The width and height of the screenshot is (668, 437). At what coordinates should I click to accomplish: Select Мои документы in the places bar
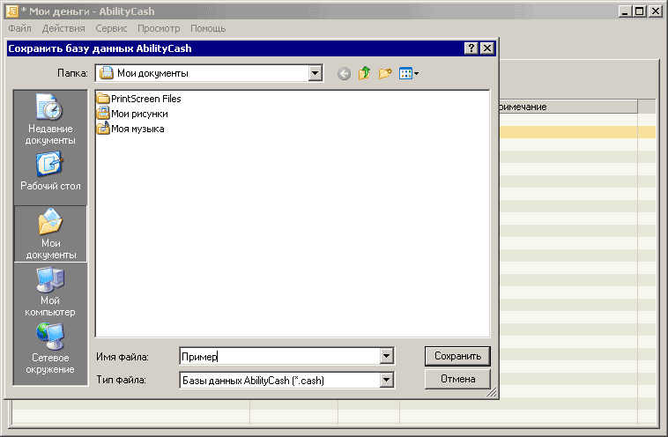pyautogui.click(x=50, y=233)
